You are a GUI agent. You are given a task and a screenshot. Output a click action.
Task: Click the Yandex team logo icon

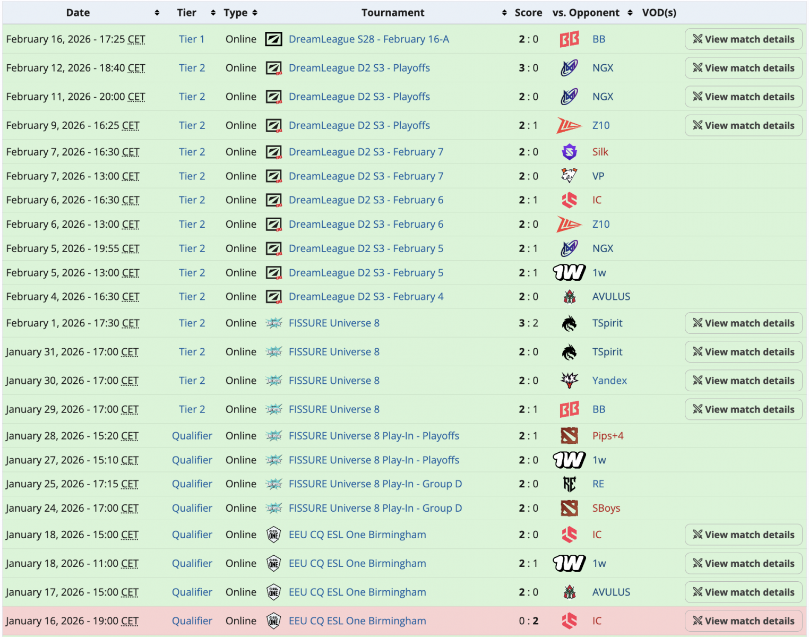click(569, 381)
